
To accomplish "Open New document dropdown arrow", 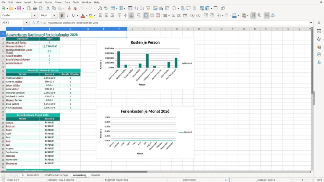I will click(7, 8).
